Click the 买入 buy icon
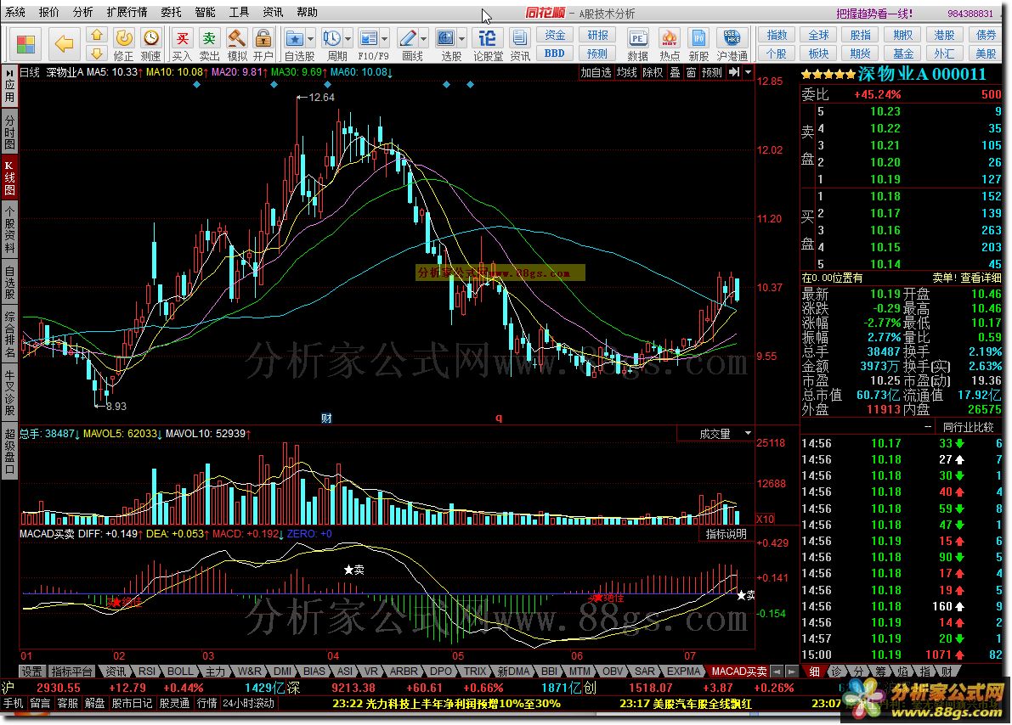This screenshot has width=1012, height=725. (182, 44)
